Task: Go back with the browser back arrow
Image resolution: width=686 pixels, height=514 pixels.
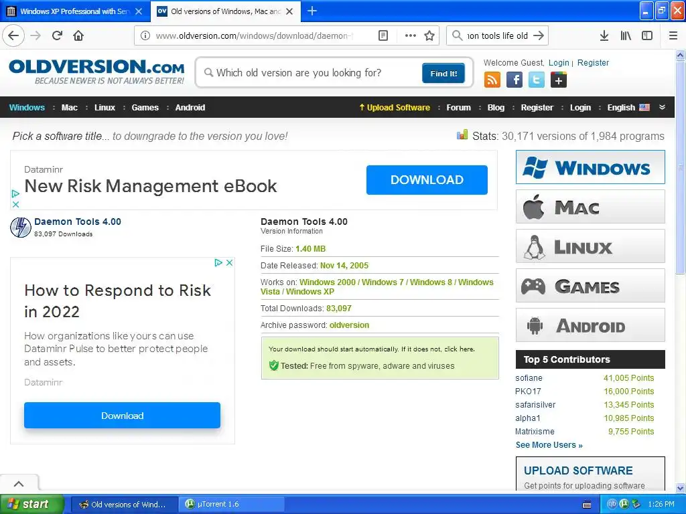Action: (13, 35)
